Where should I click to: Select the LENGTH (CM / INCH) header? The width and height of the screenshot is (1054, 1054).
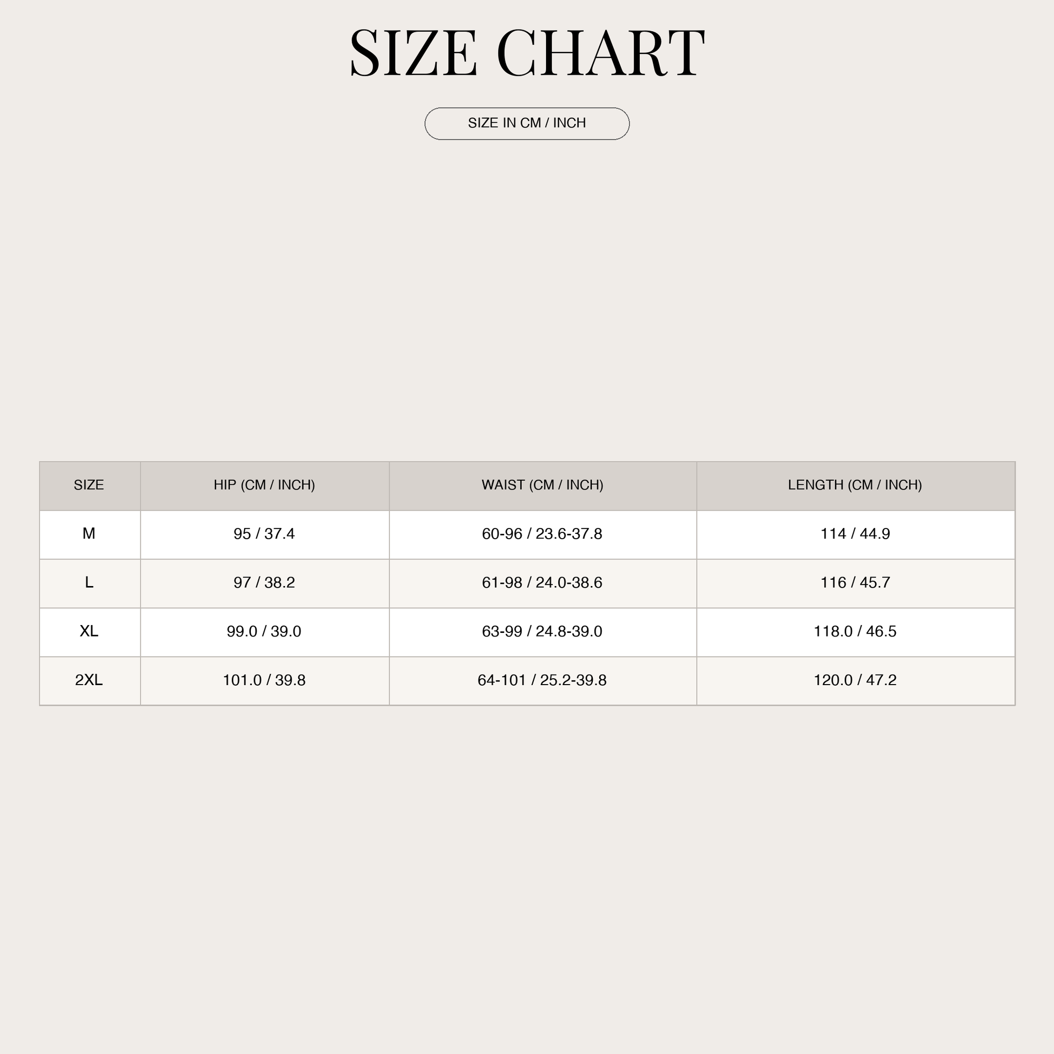tap(855, 485)
